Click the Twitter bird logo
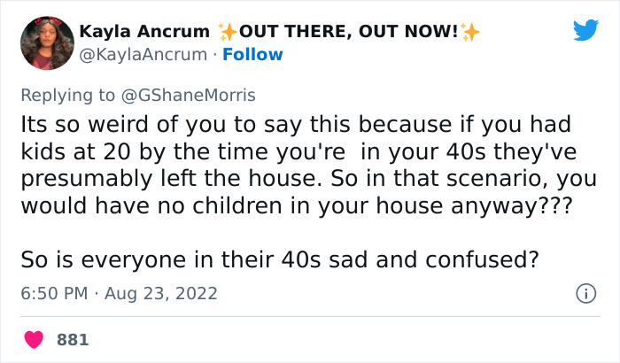Screen dimensions: 620x363 pos(585,31)
